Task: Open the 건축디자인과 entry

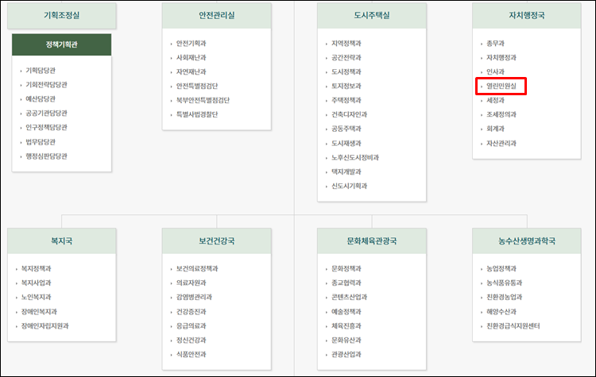Action: [350, 114]
